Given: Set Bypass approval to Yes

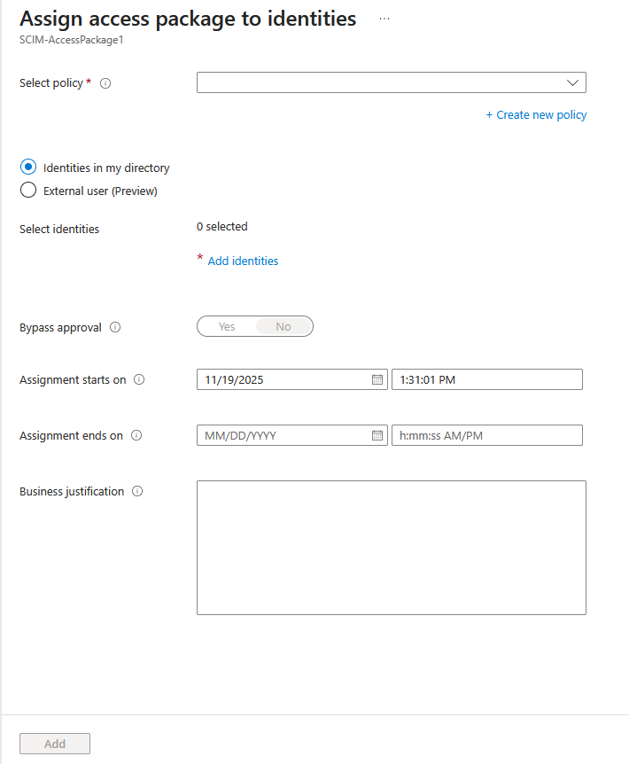Looking at the screenshot, I should 227,326.
